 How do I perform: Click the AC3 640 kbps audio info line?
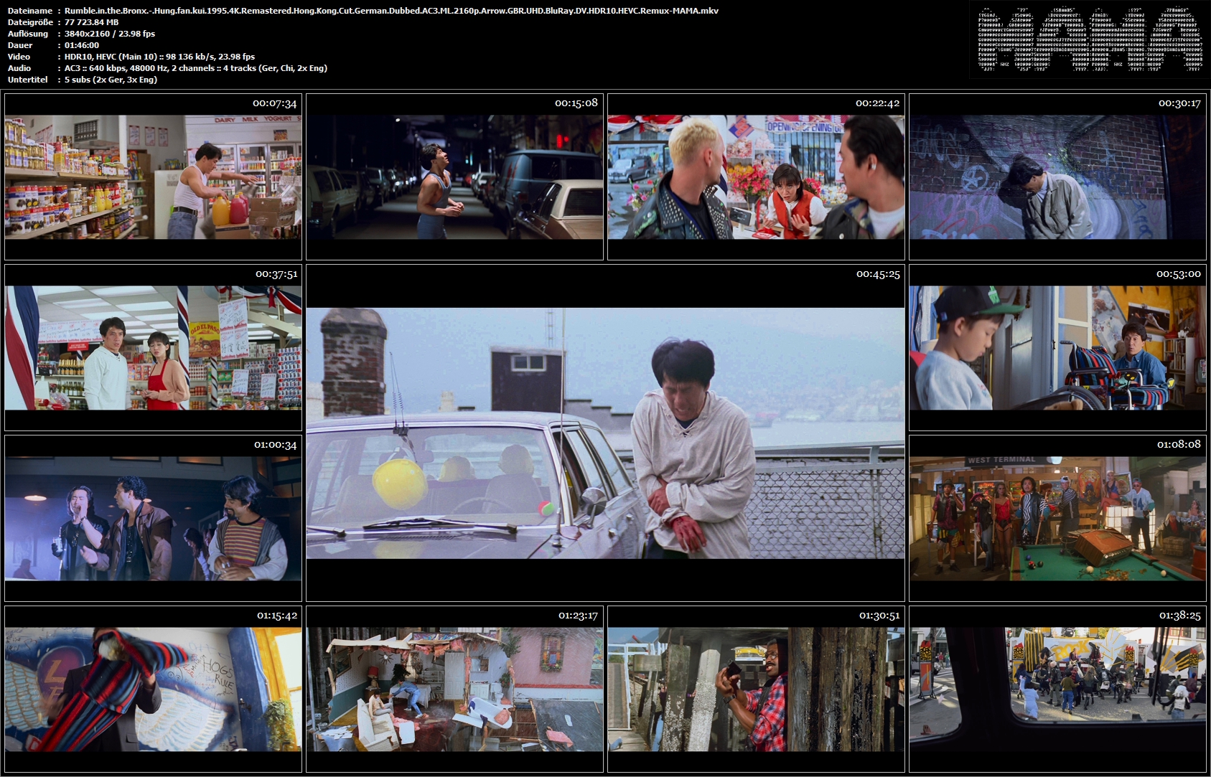point(196,68)
